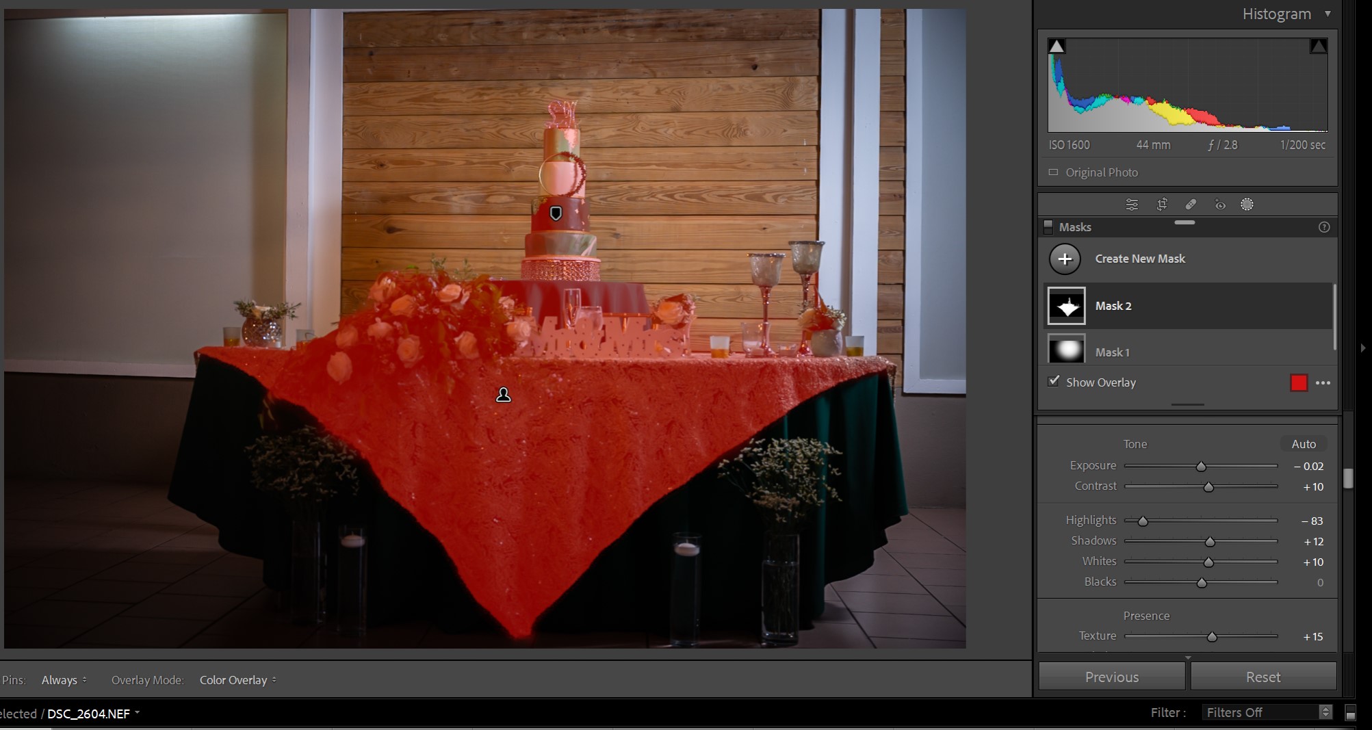Image resolution: width=1372 pixels, height=730 pixels.
Task: Click Create New Mask
Action: tap(1140, 259)
